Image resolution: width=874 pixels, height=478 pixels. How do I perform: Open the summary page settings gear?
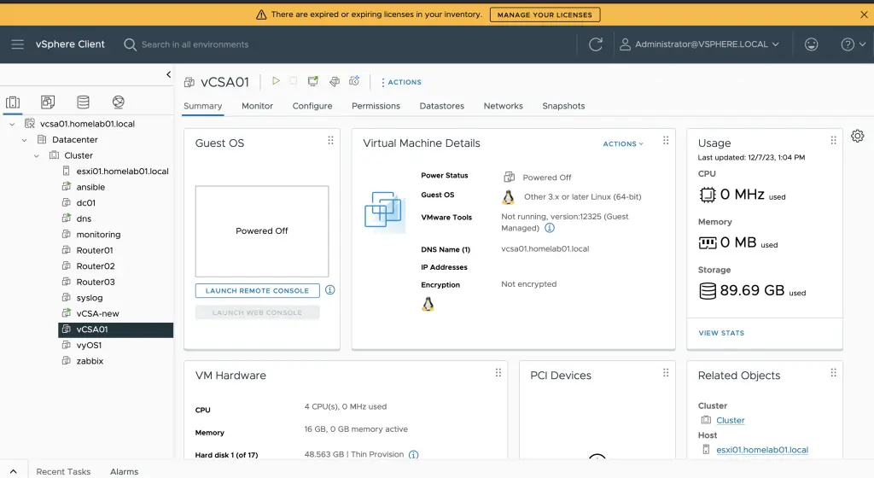[857, 136]
